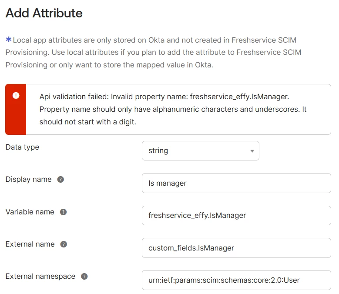Click the Variable name field with freshservice_effy.IsManager

click(x=236, y=215)
